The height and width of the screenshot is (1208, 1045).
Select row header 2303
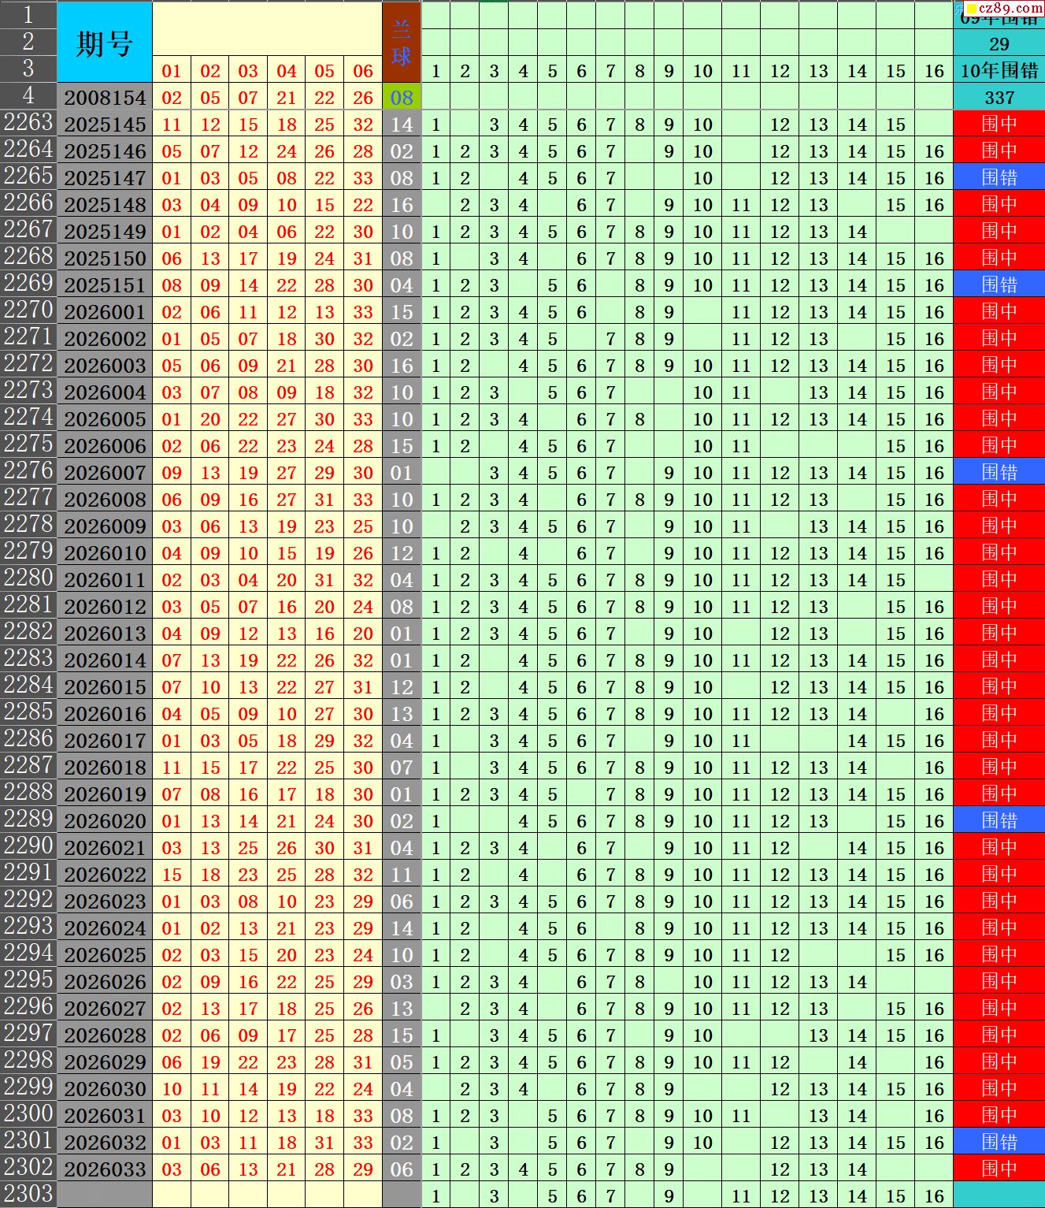(28, 1195)
